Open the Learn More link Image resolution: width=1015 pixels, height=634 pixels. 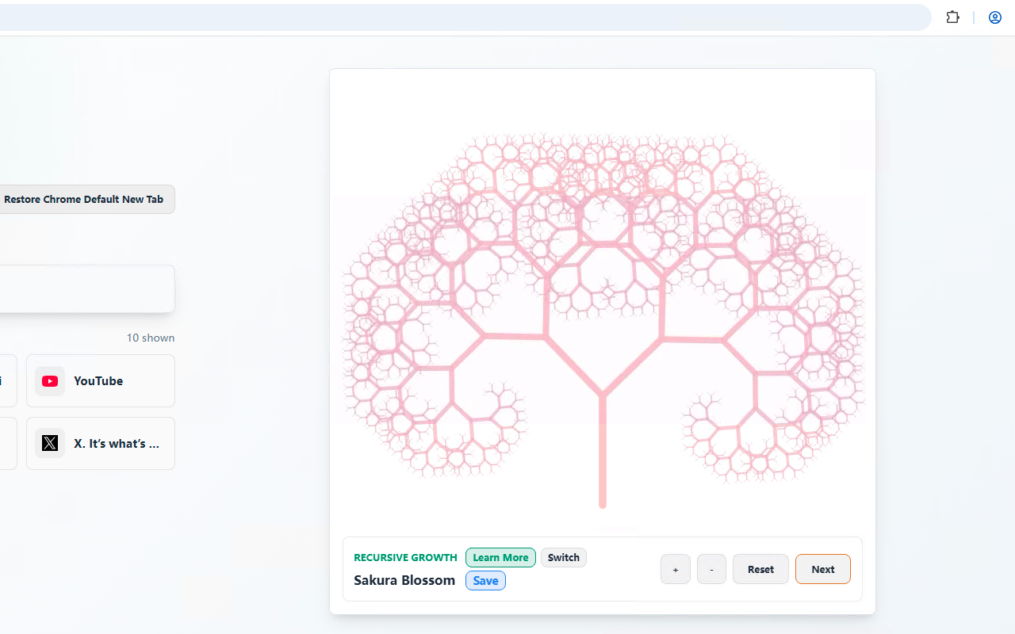[500, 557]
